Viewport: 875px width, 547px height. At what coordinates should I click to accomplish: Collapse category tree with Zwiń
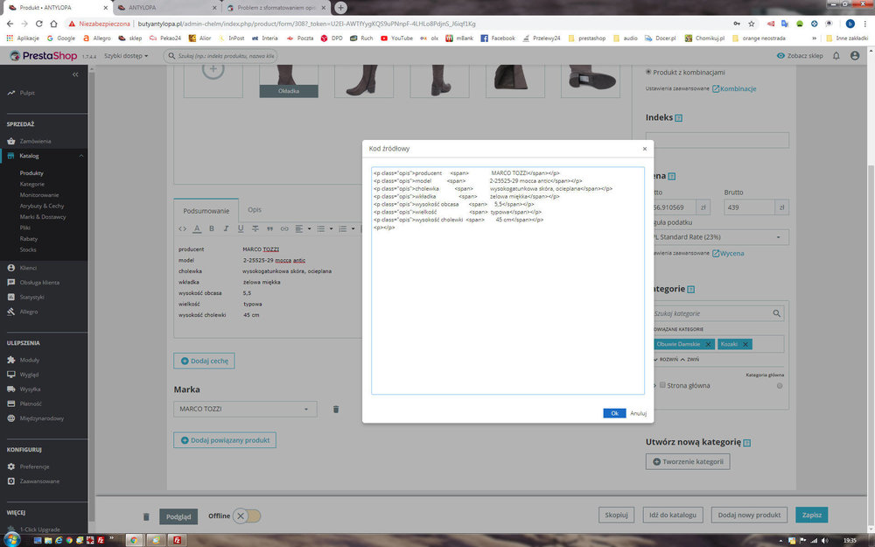pos(689,360)
